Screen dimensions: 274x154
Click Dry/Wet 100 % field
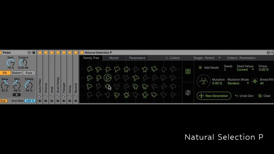[x=30, y=101]
